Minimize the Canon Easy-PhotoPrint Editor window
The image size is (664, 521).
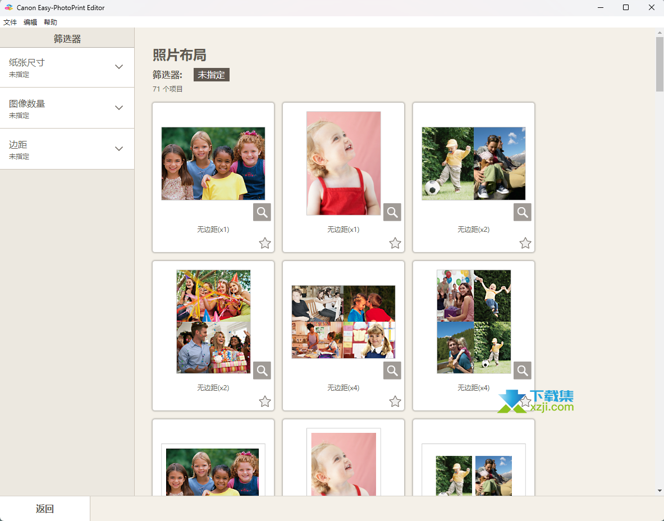pyautogui.click(x=601, y=8)
